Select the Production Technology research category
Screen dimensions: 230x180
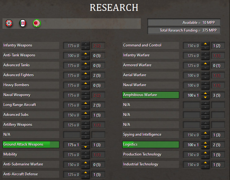151,154
